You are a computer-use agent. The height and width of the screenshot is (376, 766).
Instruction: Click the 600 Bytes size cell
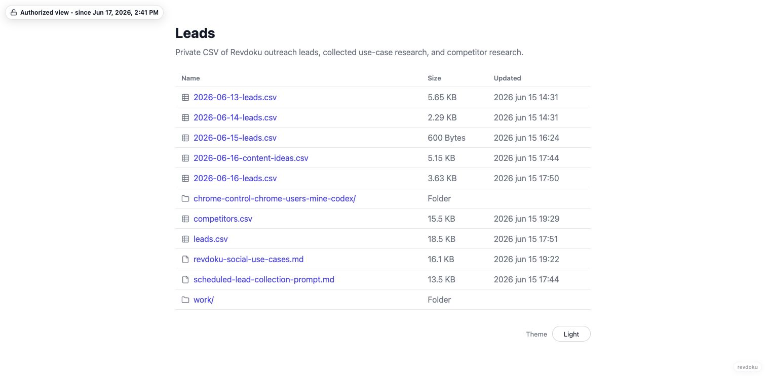446,138
